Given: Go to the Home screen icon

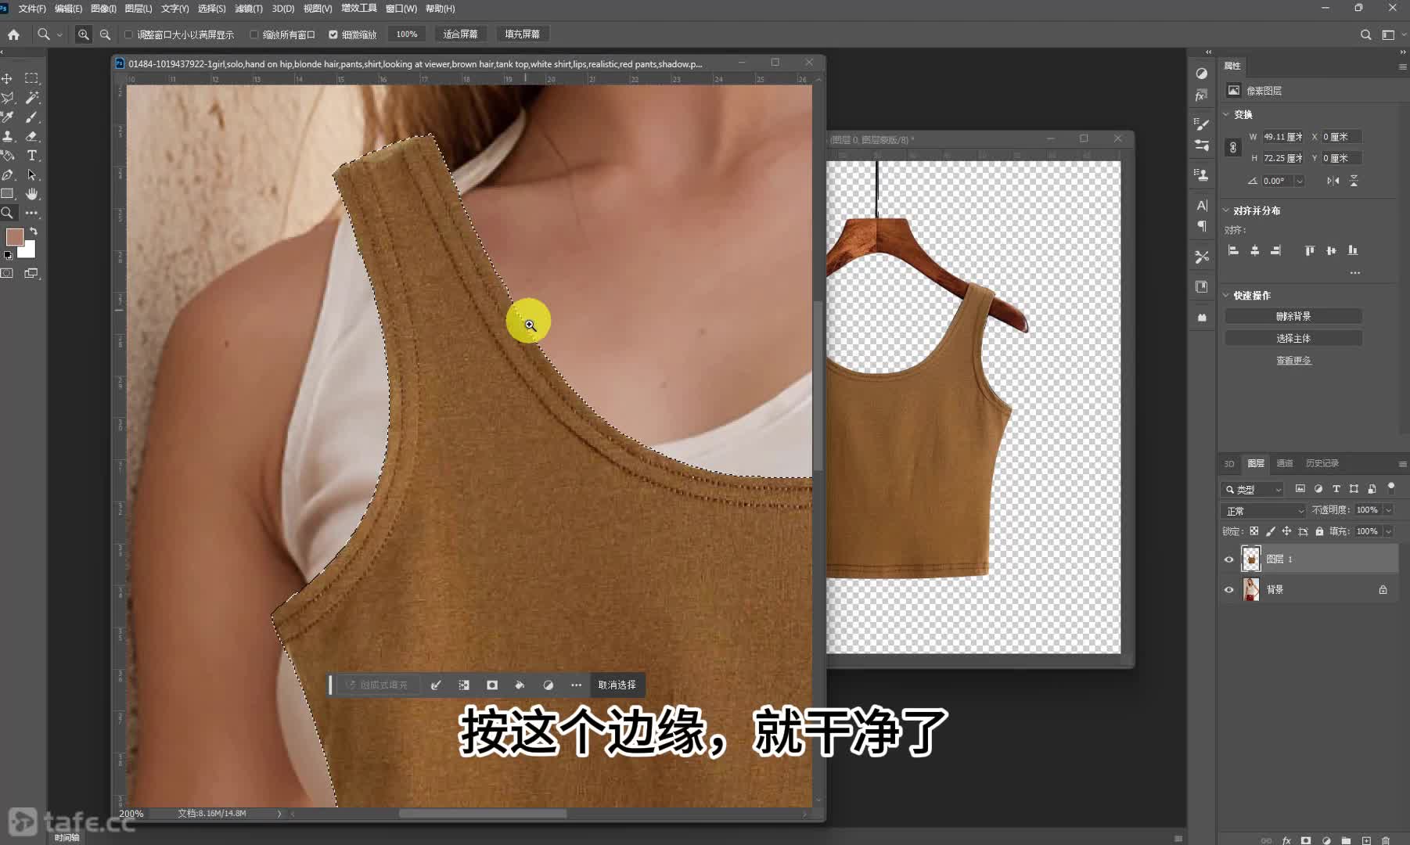Looking at the screenshot, I should (13, 34).
